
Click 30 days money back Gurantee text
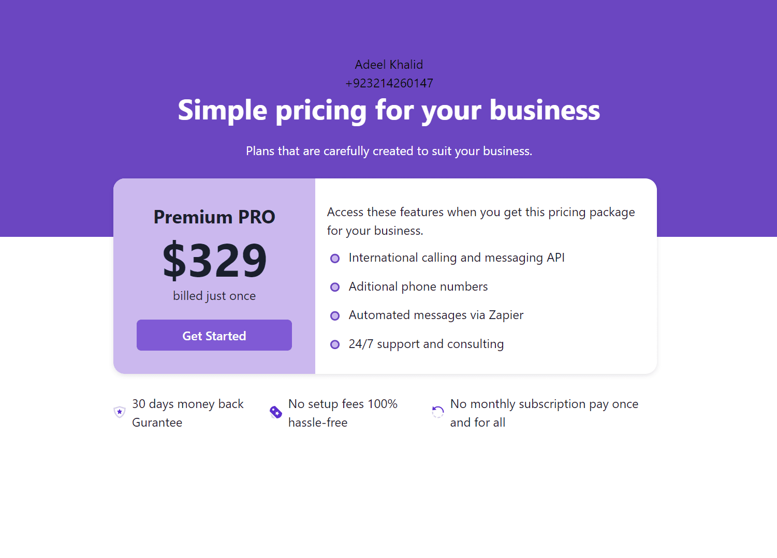tap(188, 413)
